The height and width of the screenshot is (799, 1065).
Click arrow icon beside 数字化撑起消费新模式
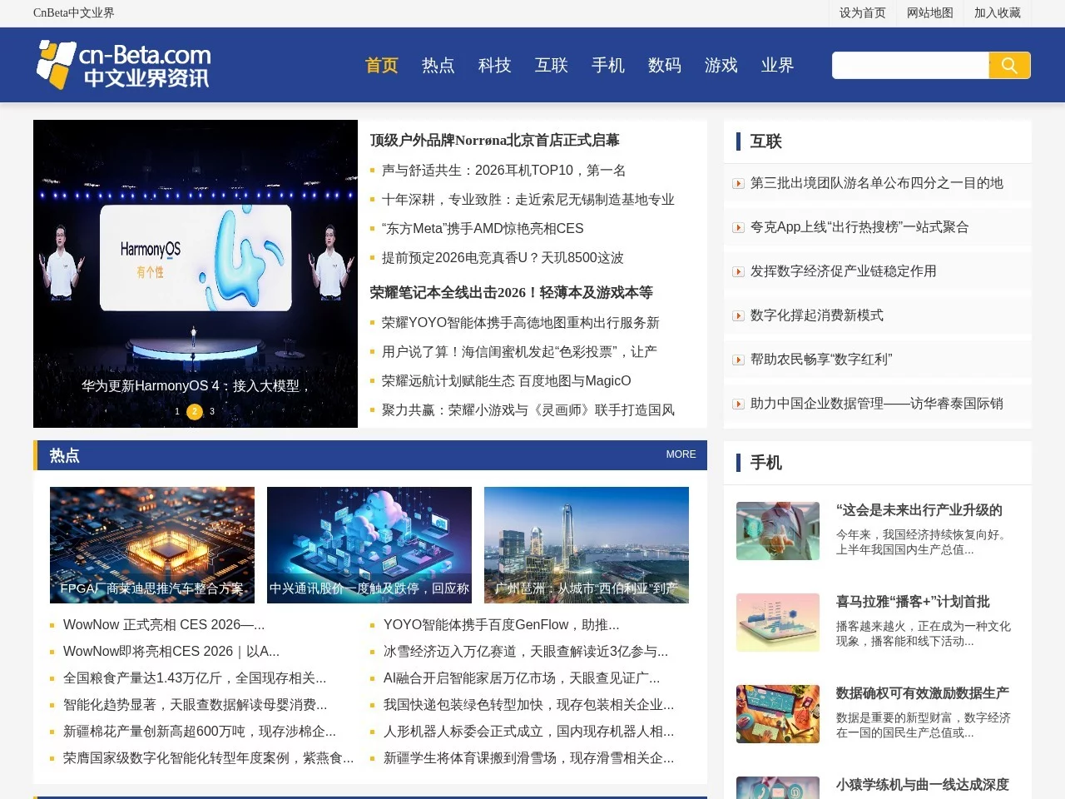[738, 316]
